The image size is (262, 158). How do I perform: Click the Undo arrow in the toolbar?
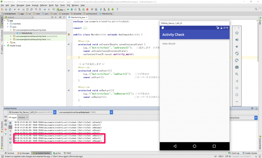click(15, 9)
